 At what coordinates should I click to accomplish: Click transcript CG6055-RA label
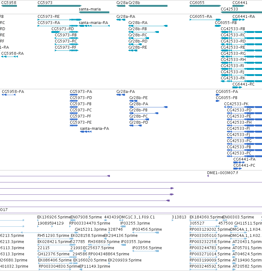click(x=201, y=17)
